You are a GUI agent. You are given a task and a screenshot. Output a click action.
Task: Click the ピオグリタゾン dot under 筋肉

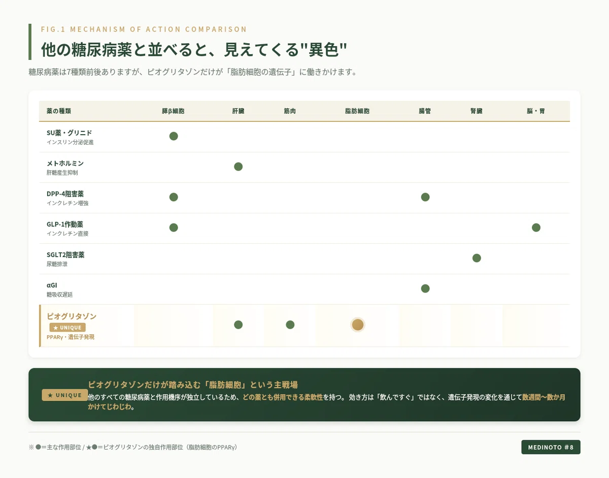290,325
